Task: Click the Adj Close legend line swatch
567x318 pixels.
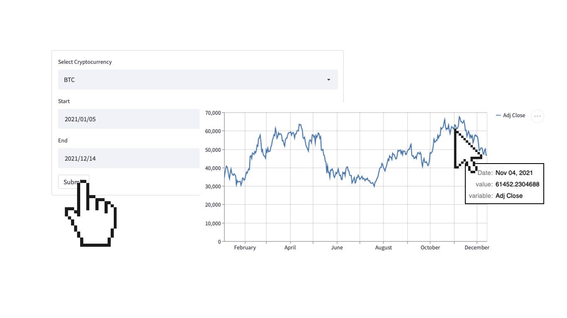Action: click(499, 116)
